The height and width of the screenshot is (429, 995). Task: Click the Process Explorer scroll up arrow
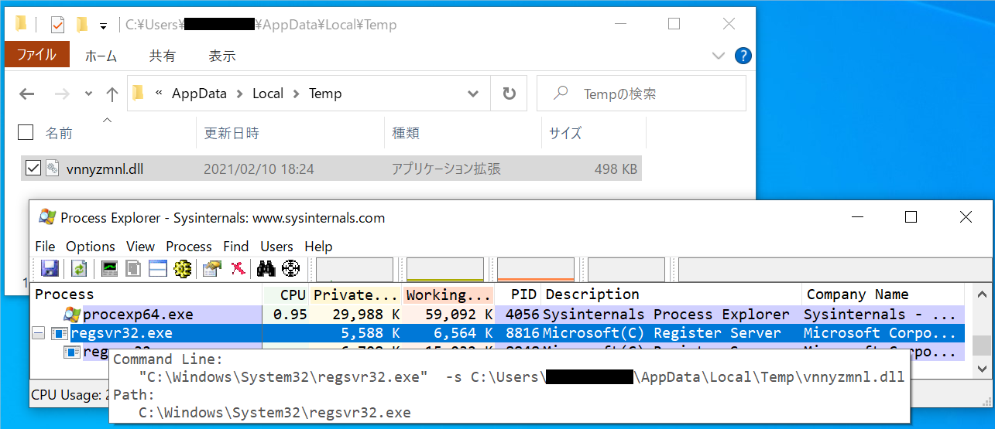pyautogui.click(x=980, y=295)
